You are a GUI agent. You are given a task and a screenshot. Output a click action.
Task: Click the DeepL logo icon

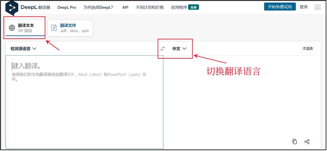(x=12, y=8)
